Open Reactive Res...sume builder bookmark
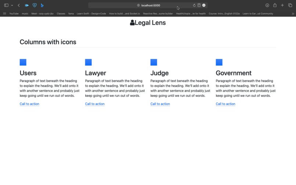Viewport: 296px width, 185px height. click(158, 14)
